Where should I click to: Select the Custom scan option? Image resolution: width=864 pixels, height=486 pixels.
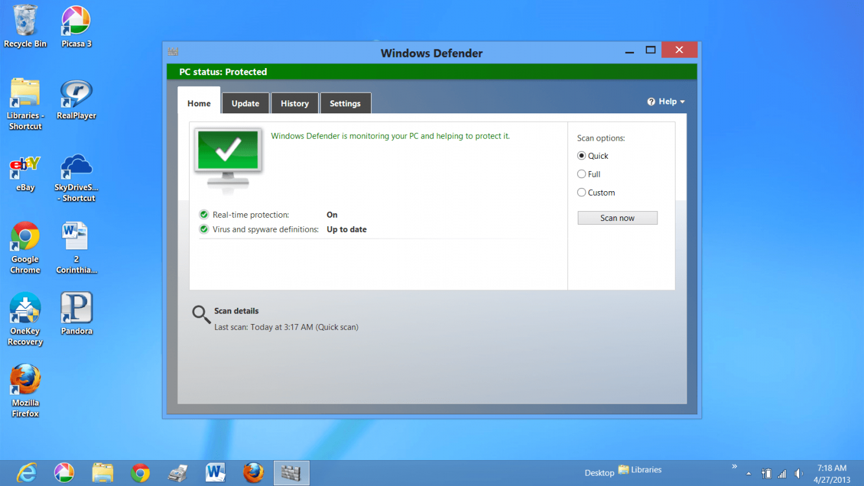pyautogui.click(x=596, y=192)
